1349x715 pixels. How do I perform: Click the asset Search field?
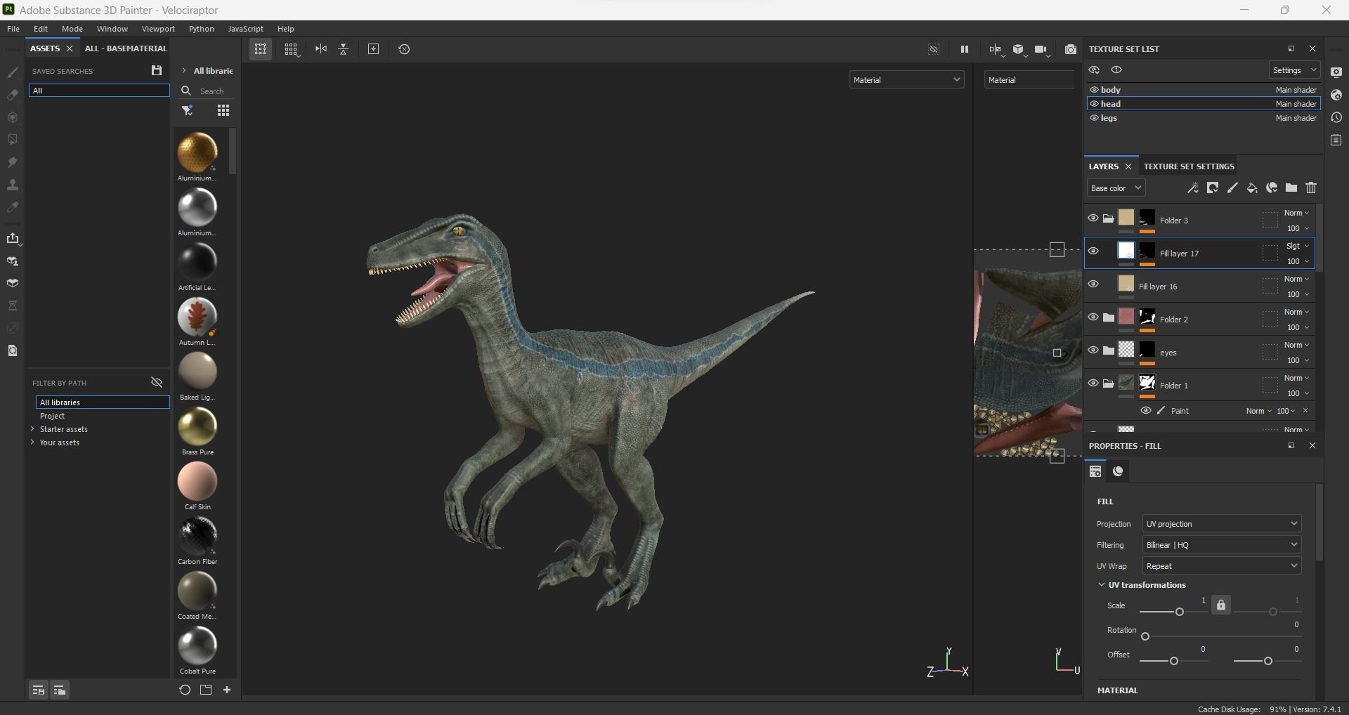tap(211, 91)
